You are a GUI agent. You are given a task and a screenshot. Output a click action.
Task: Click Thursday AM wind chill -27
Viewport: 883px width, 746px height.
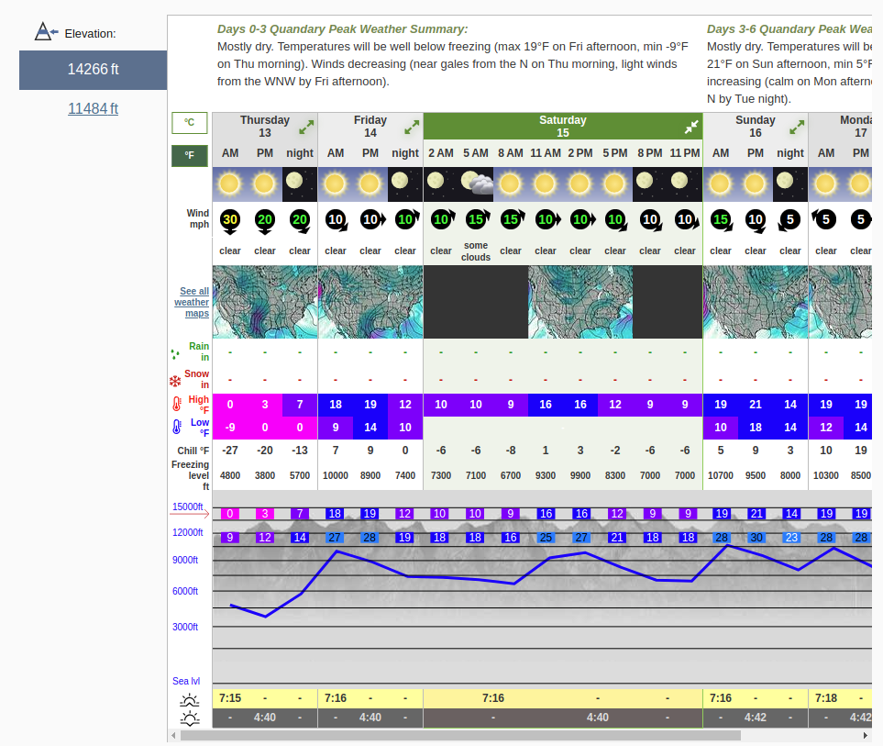[230, 451]
